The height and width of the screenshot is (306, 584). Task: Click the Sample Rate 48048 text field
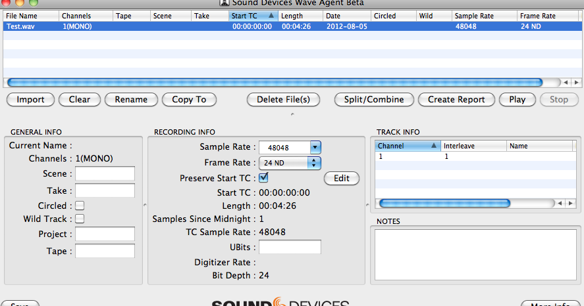pos(285,148)
